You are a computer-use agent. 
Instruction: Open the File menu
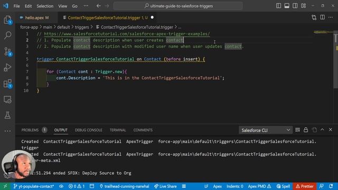click(x=16, y=6)
